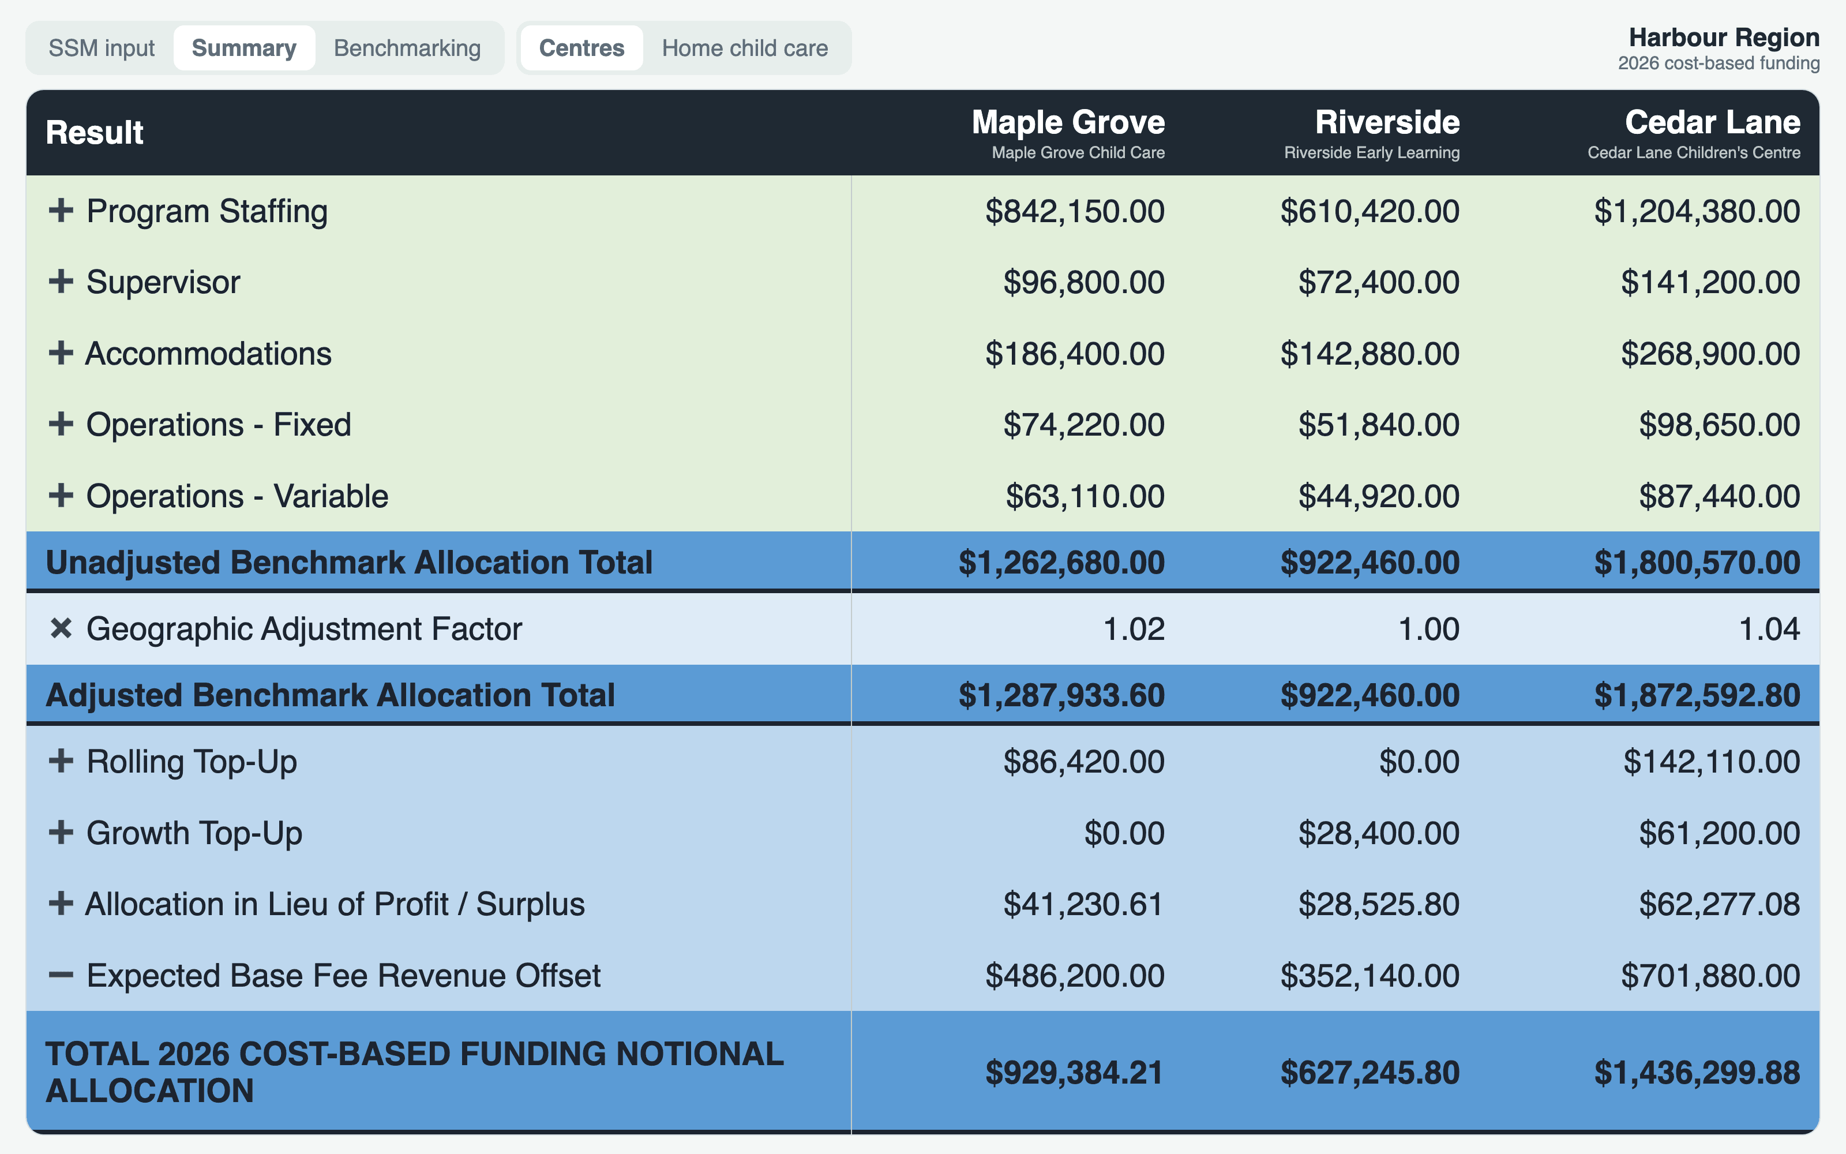This screenshot has height=1154, width=1846.
Task: Click the Accommodations label
Action: (x=208, y=353)
